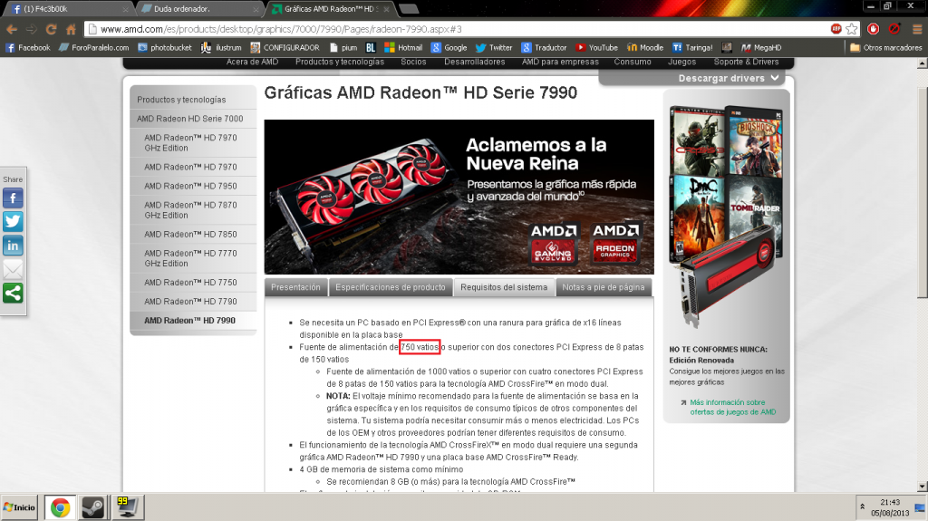Image resolution: width=928 pixels, height=521 pixels.
Task: Open the green ShareThis icon
Action: [x=13, y=293]
